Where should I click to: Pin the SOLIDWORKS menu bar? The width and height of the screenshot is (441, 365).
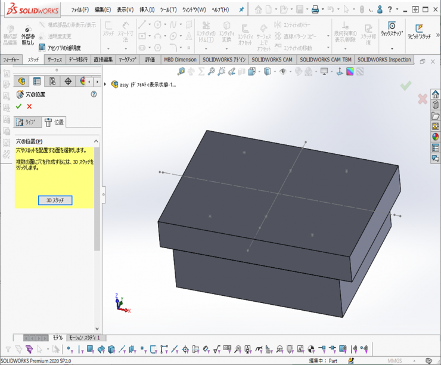click(241, 10)
